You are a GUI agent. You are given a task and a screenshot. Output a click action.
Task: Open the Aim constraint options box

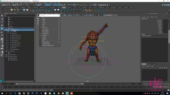(59, 26)
